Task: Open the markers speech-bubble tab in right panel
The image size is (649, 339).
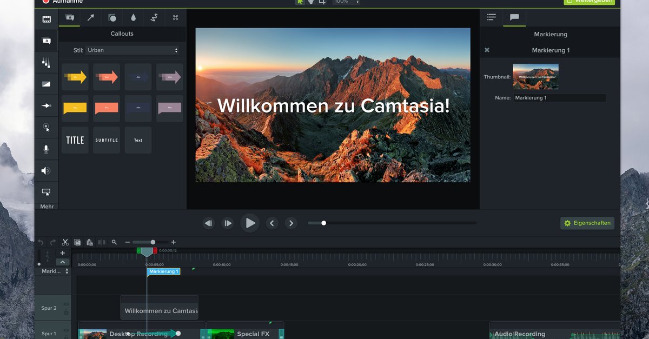Action: tap(514, 17)
